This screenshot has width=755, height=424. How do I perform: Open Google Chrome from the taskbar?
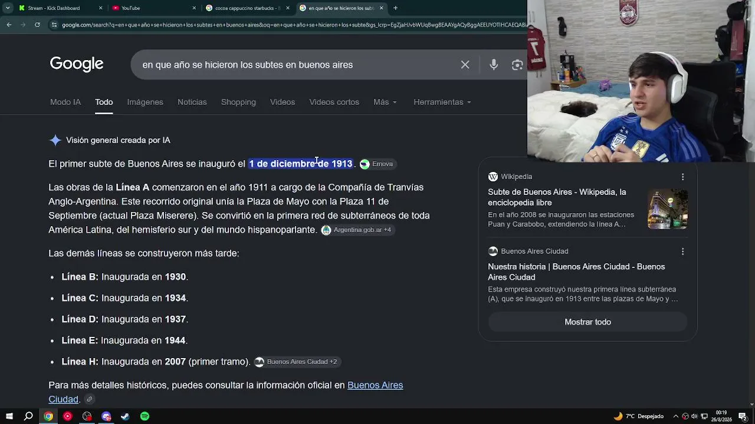pos(48,416)
